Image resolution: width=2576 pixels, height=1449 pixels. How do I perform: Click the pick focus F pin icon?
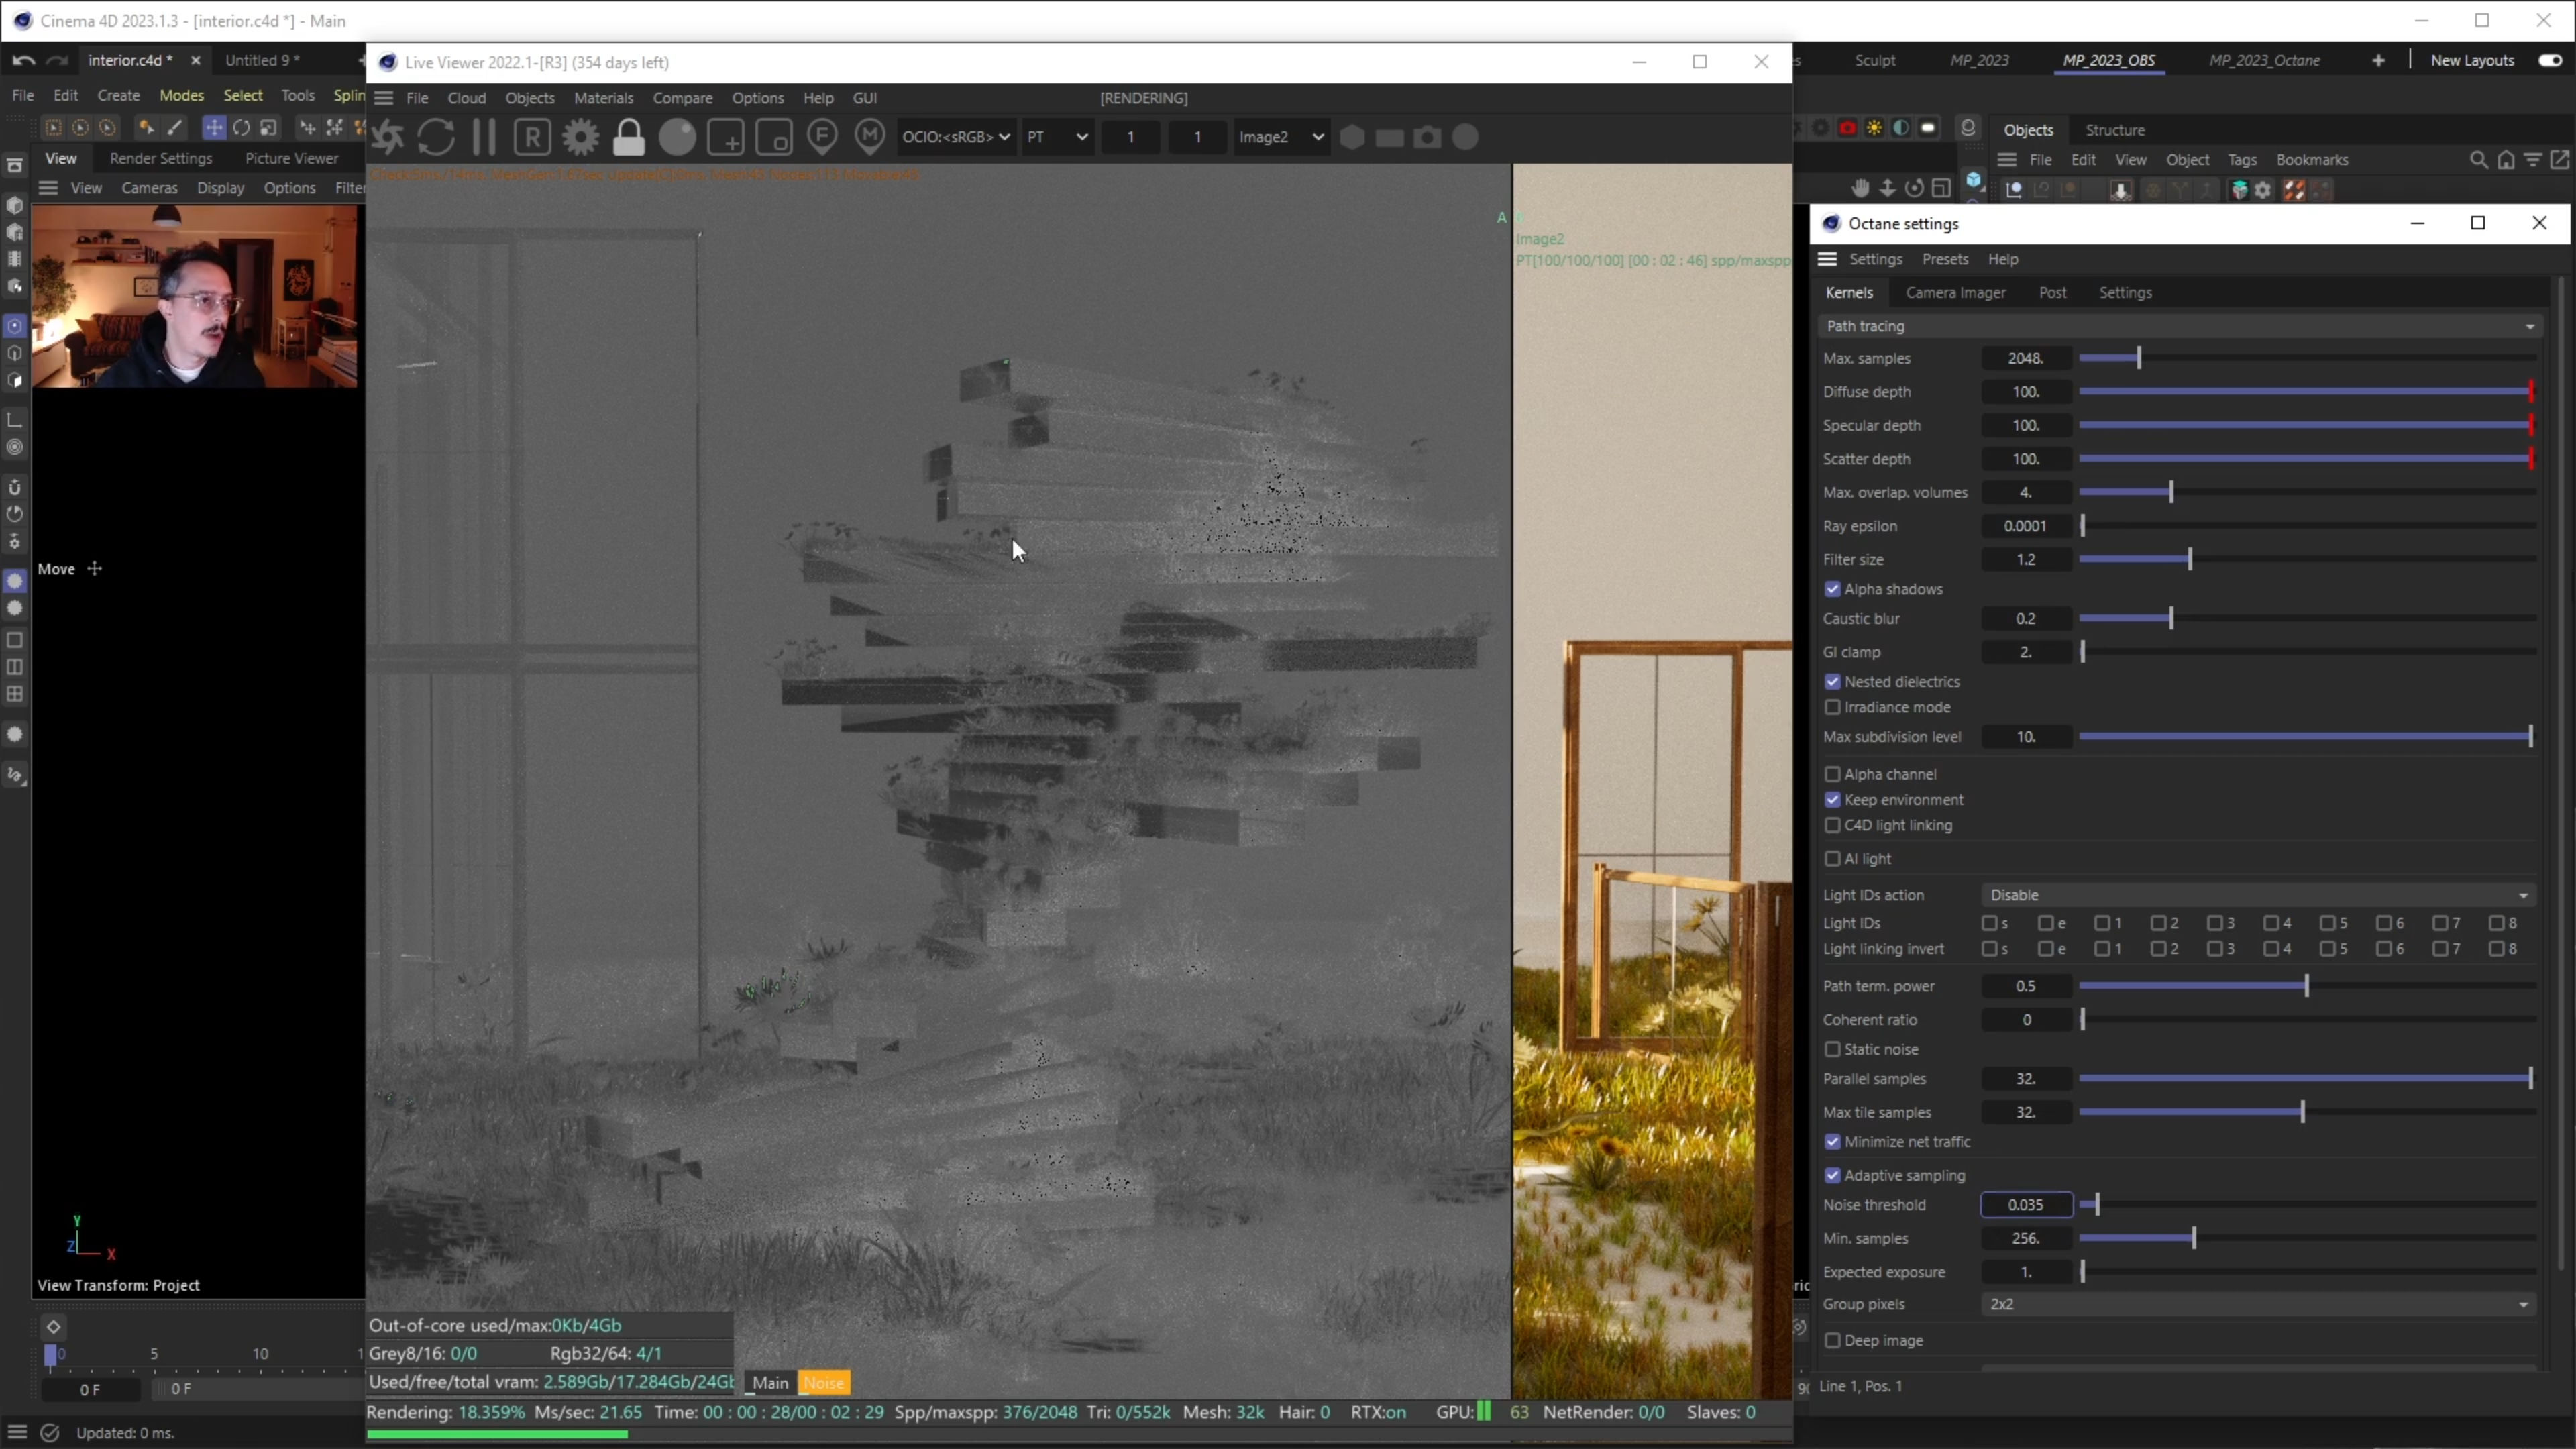click(822, 137)
